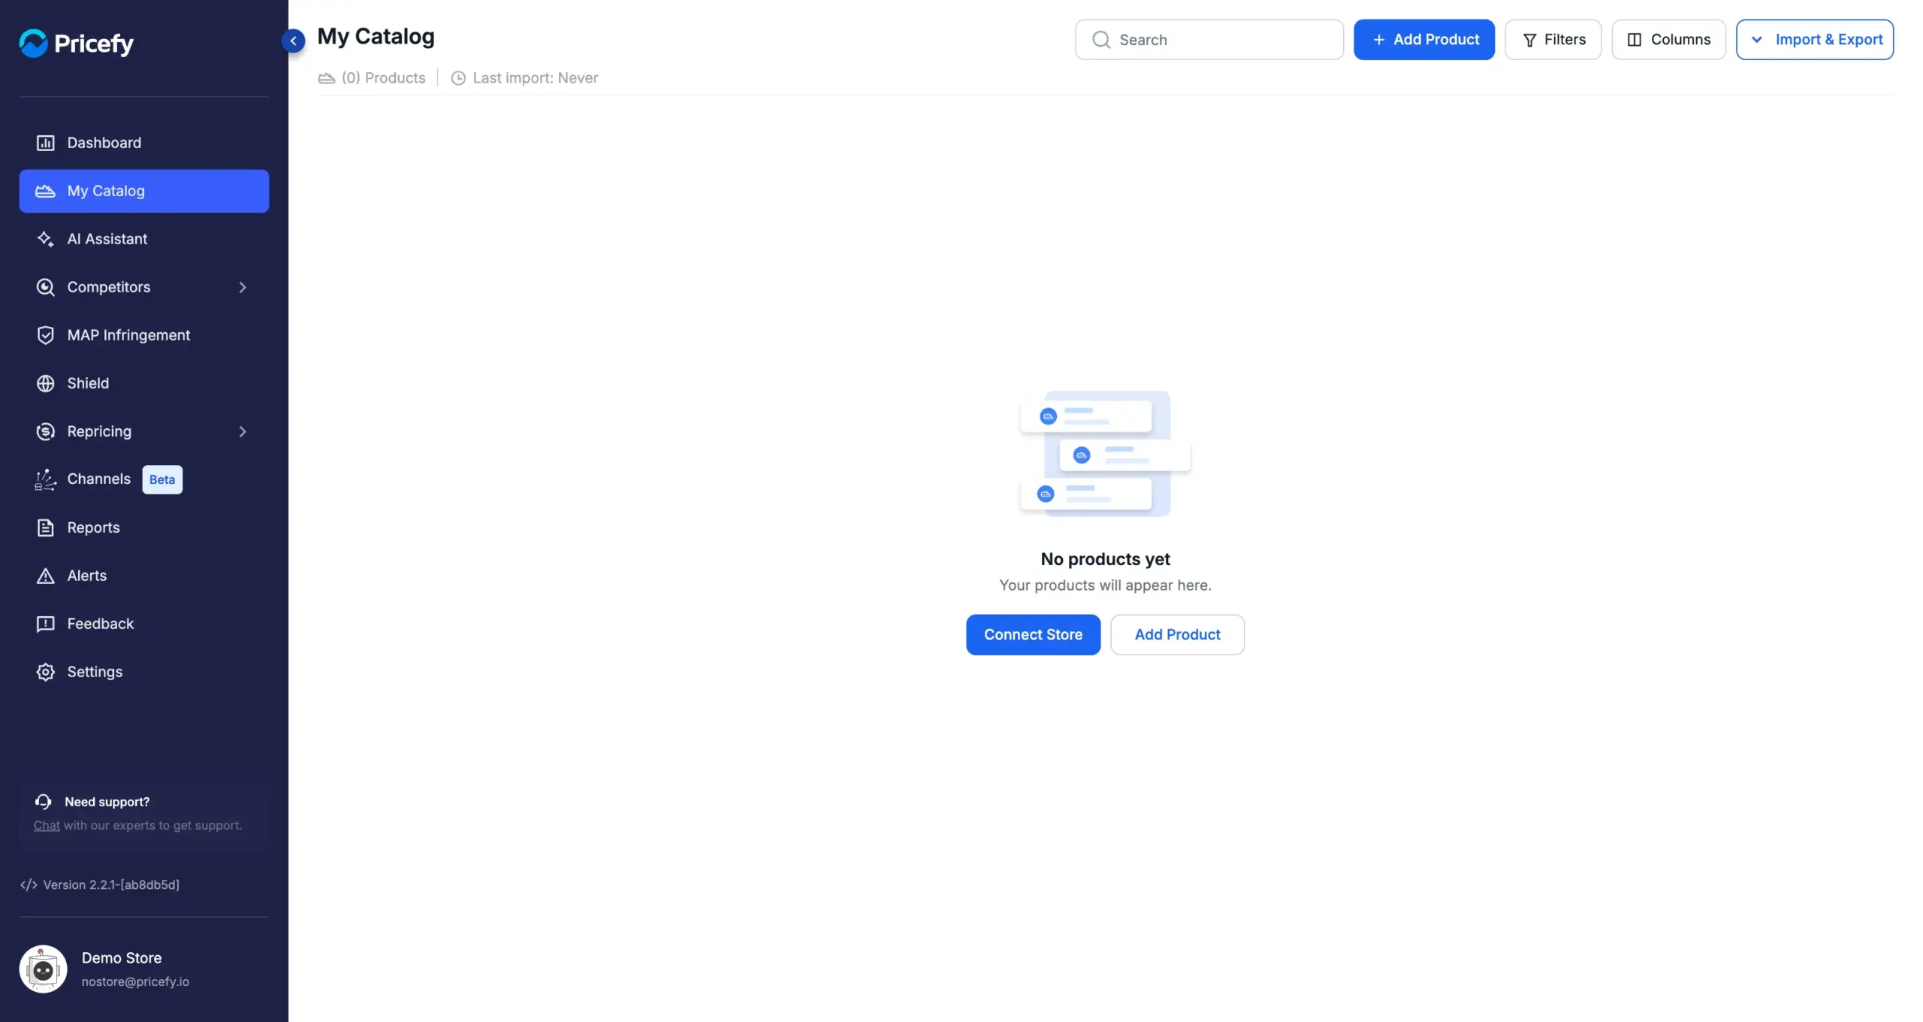This screenshot has width=1923, height=1022.
Task: Go to MAP Infringement section
Action: (143, 335)
